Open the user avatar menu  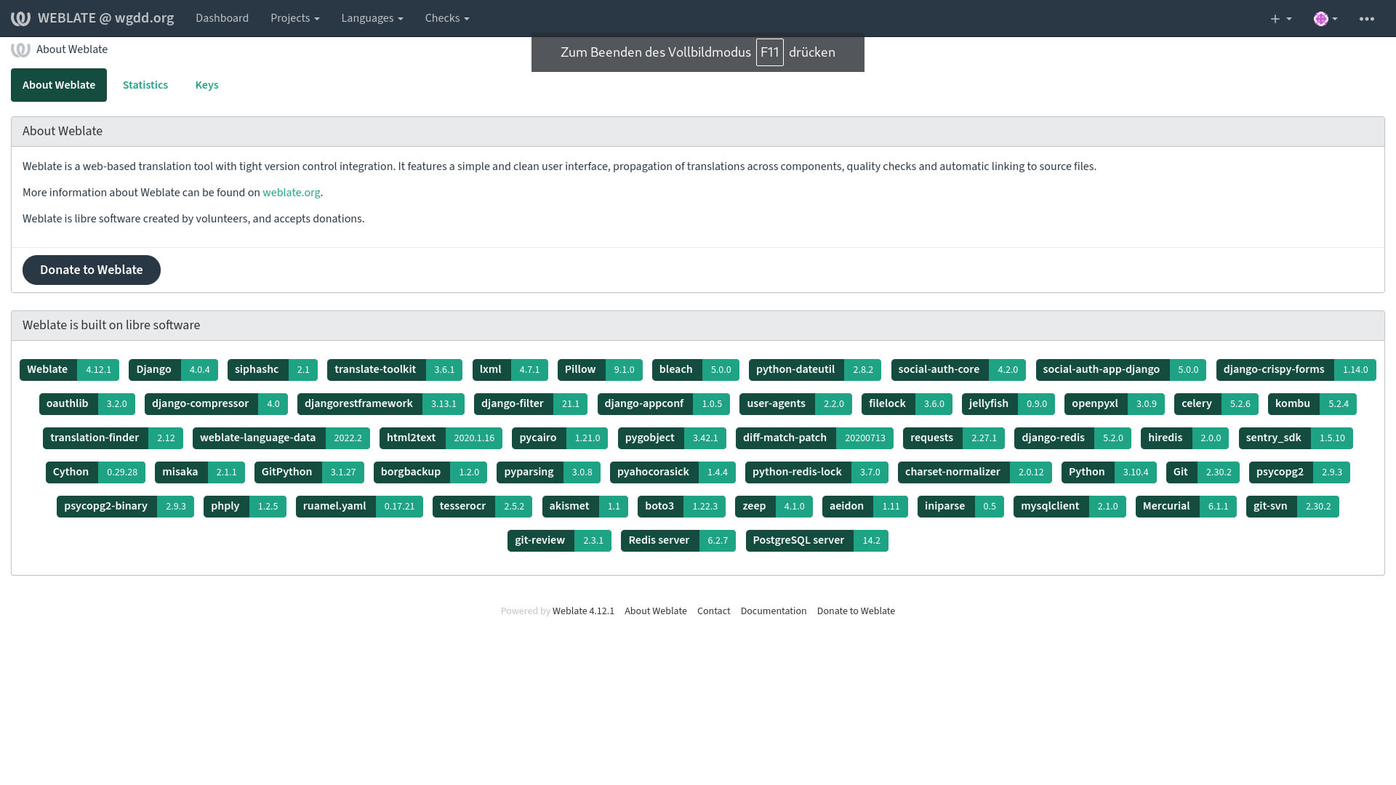click(x=1325, y=19)
